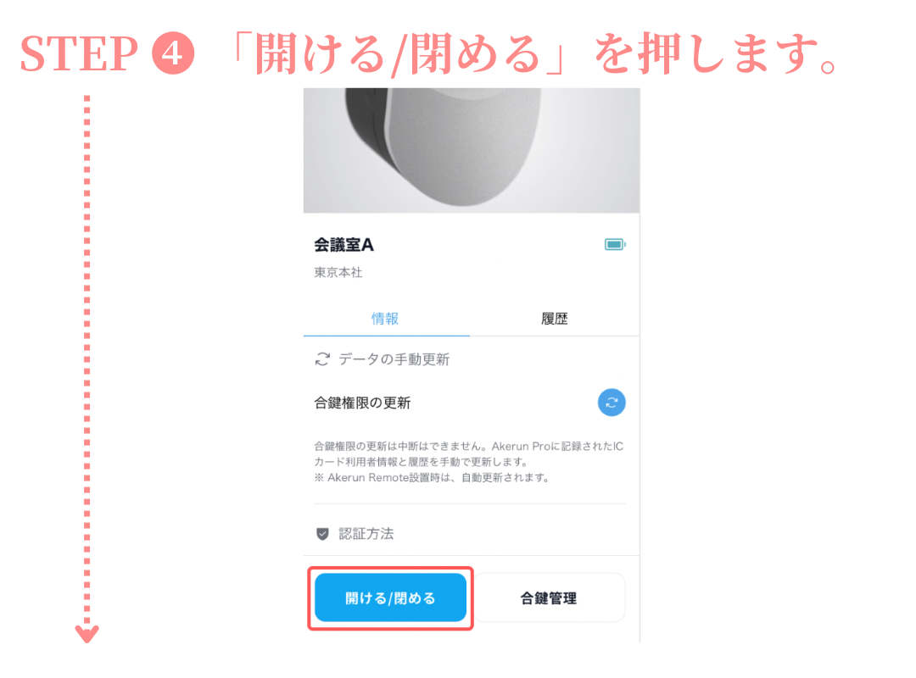Click the データの手動更新 section heading

394,359
